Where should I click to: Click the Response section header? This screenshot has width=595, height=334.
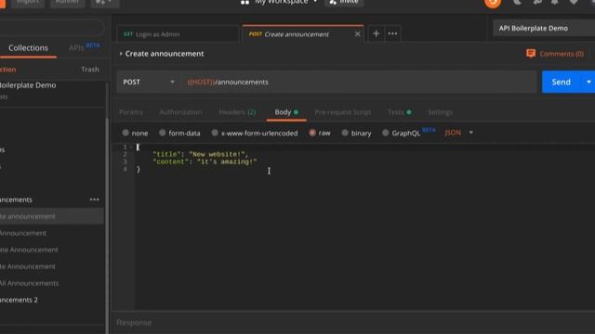(134, 323)
